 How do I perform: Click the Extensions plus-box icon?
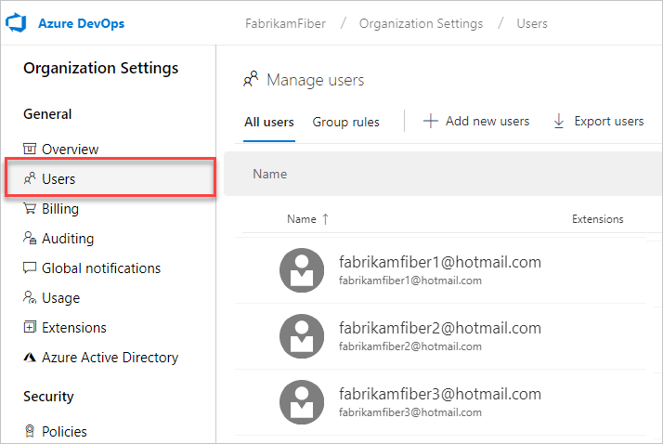pos(30,327)
